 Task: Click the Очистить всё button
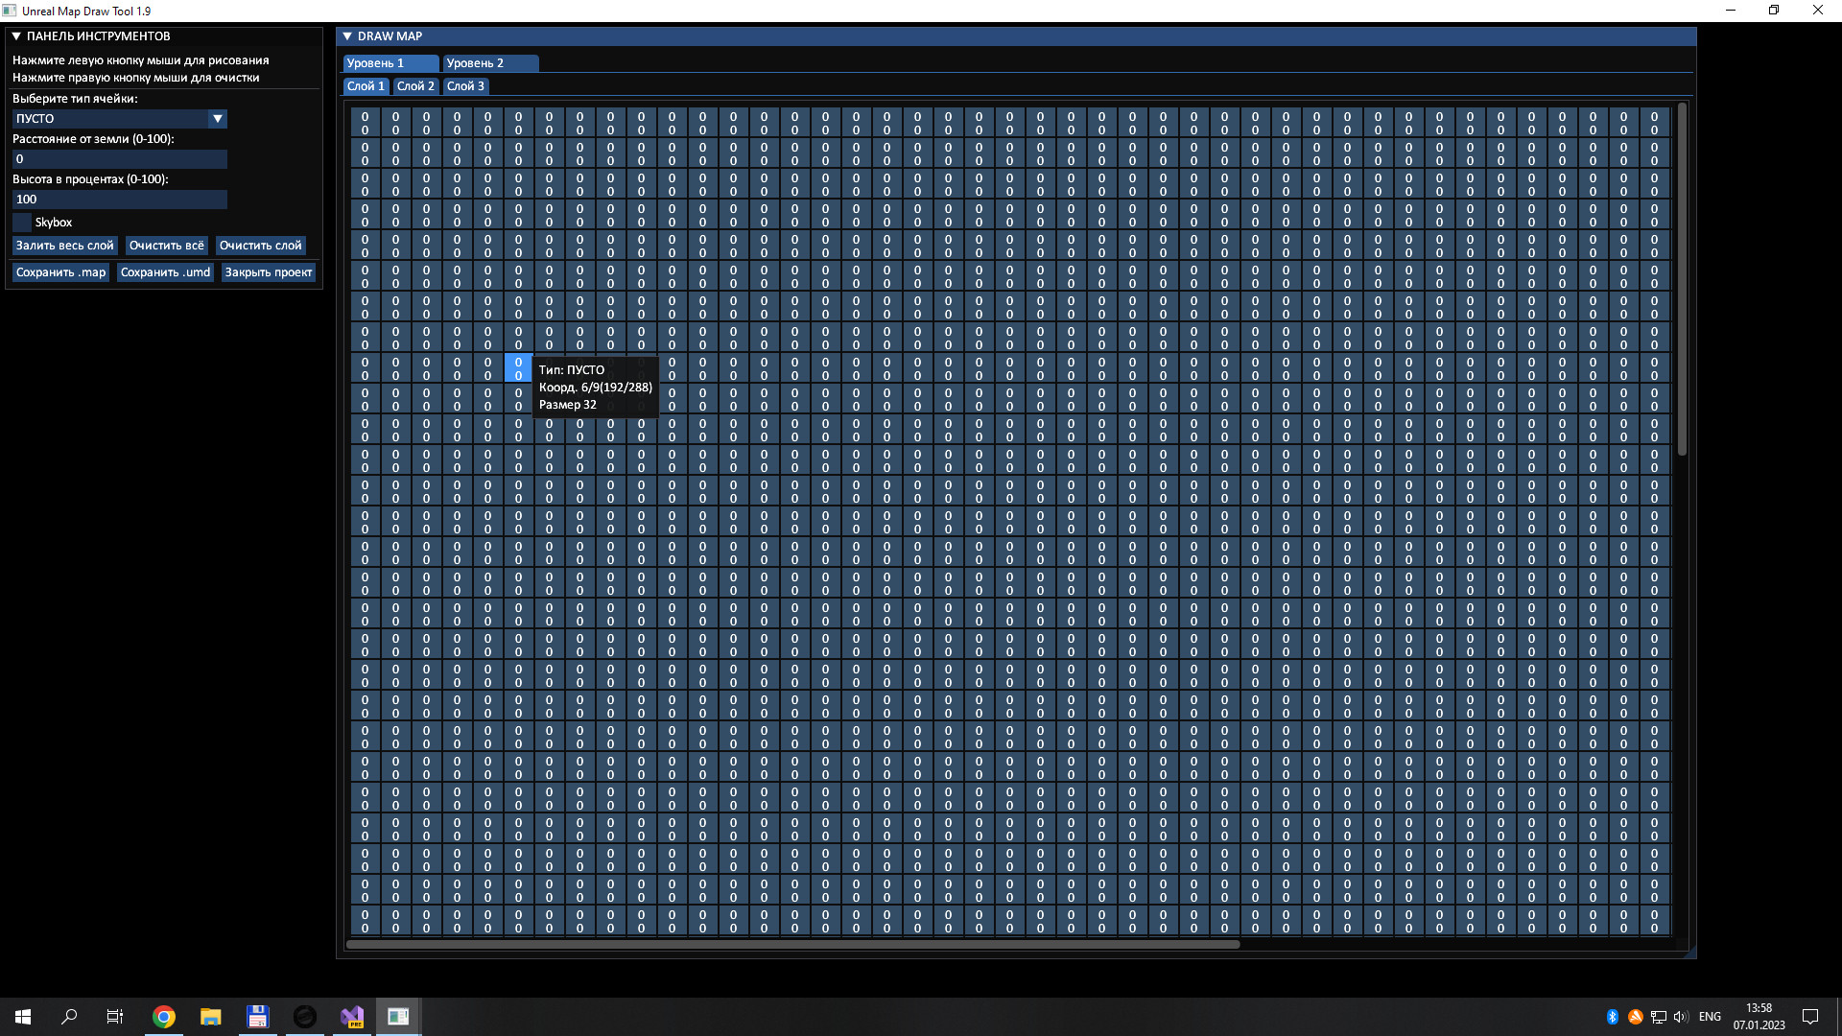pos(166,245)
